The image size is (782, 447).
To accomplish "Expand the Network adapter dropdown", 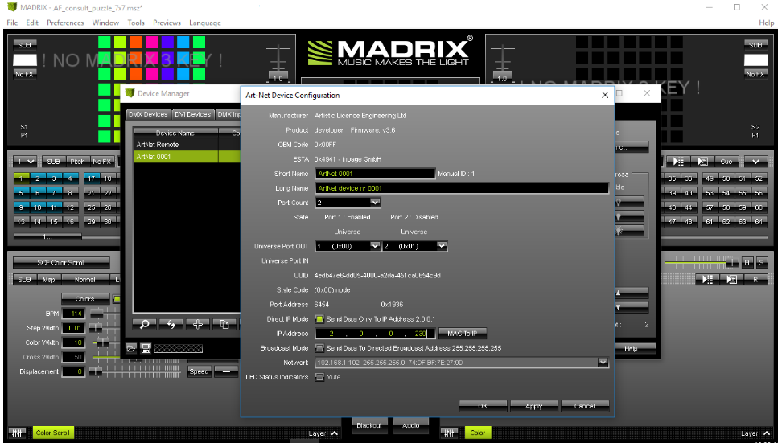I will pyautogui.click(x=603, y=363).
